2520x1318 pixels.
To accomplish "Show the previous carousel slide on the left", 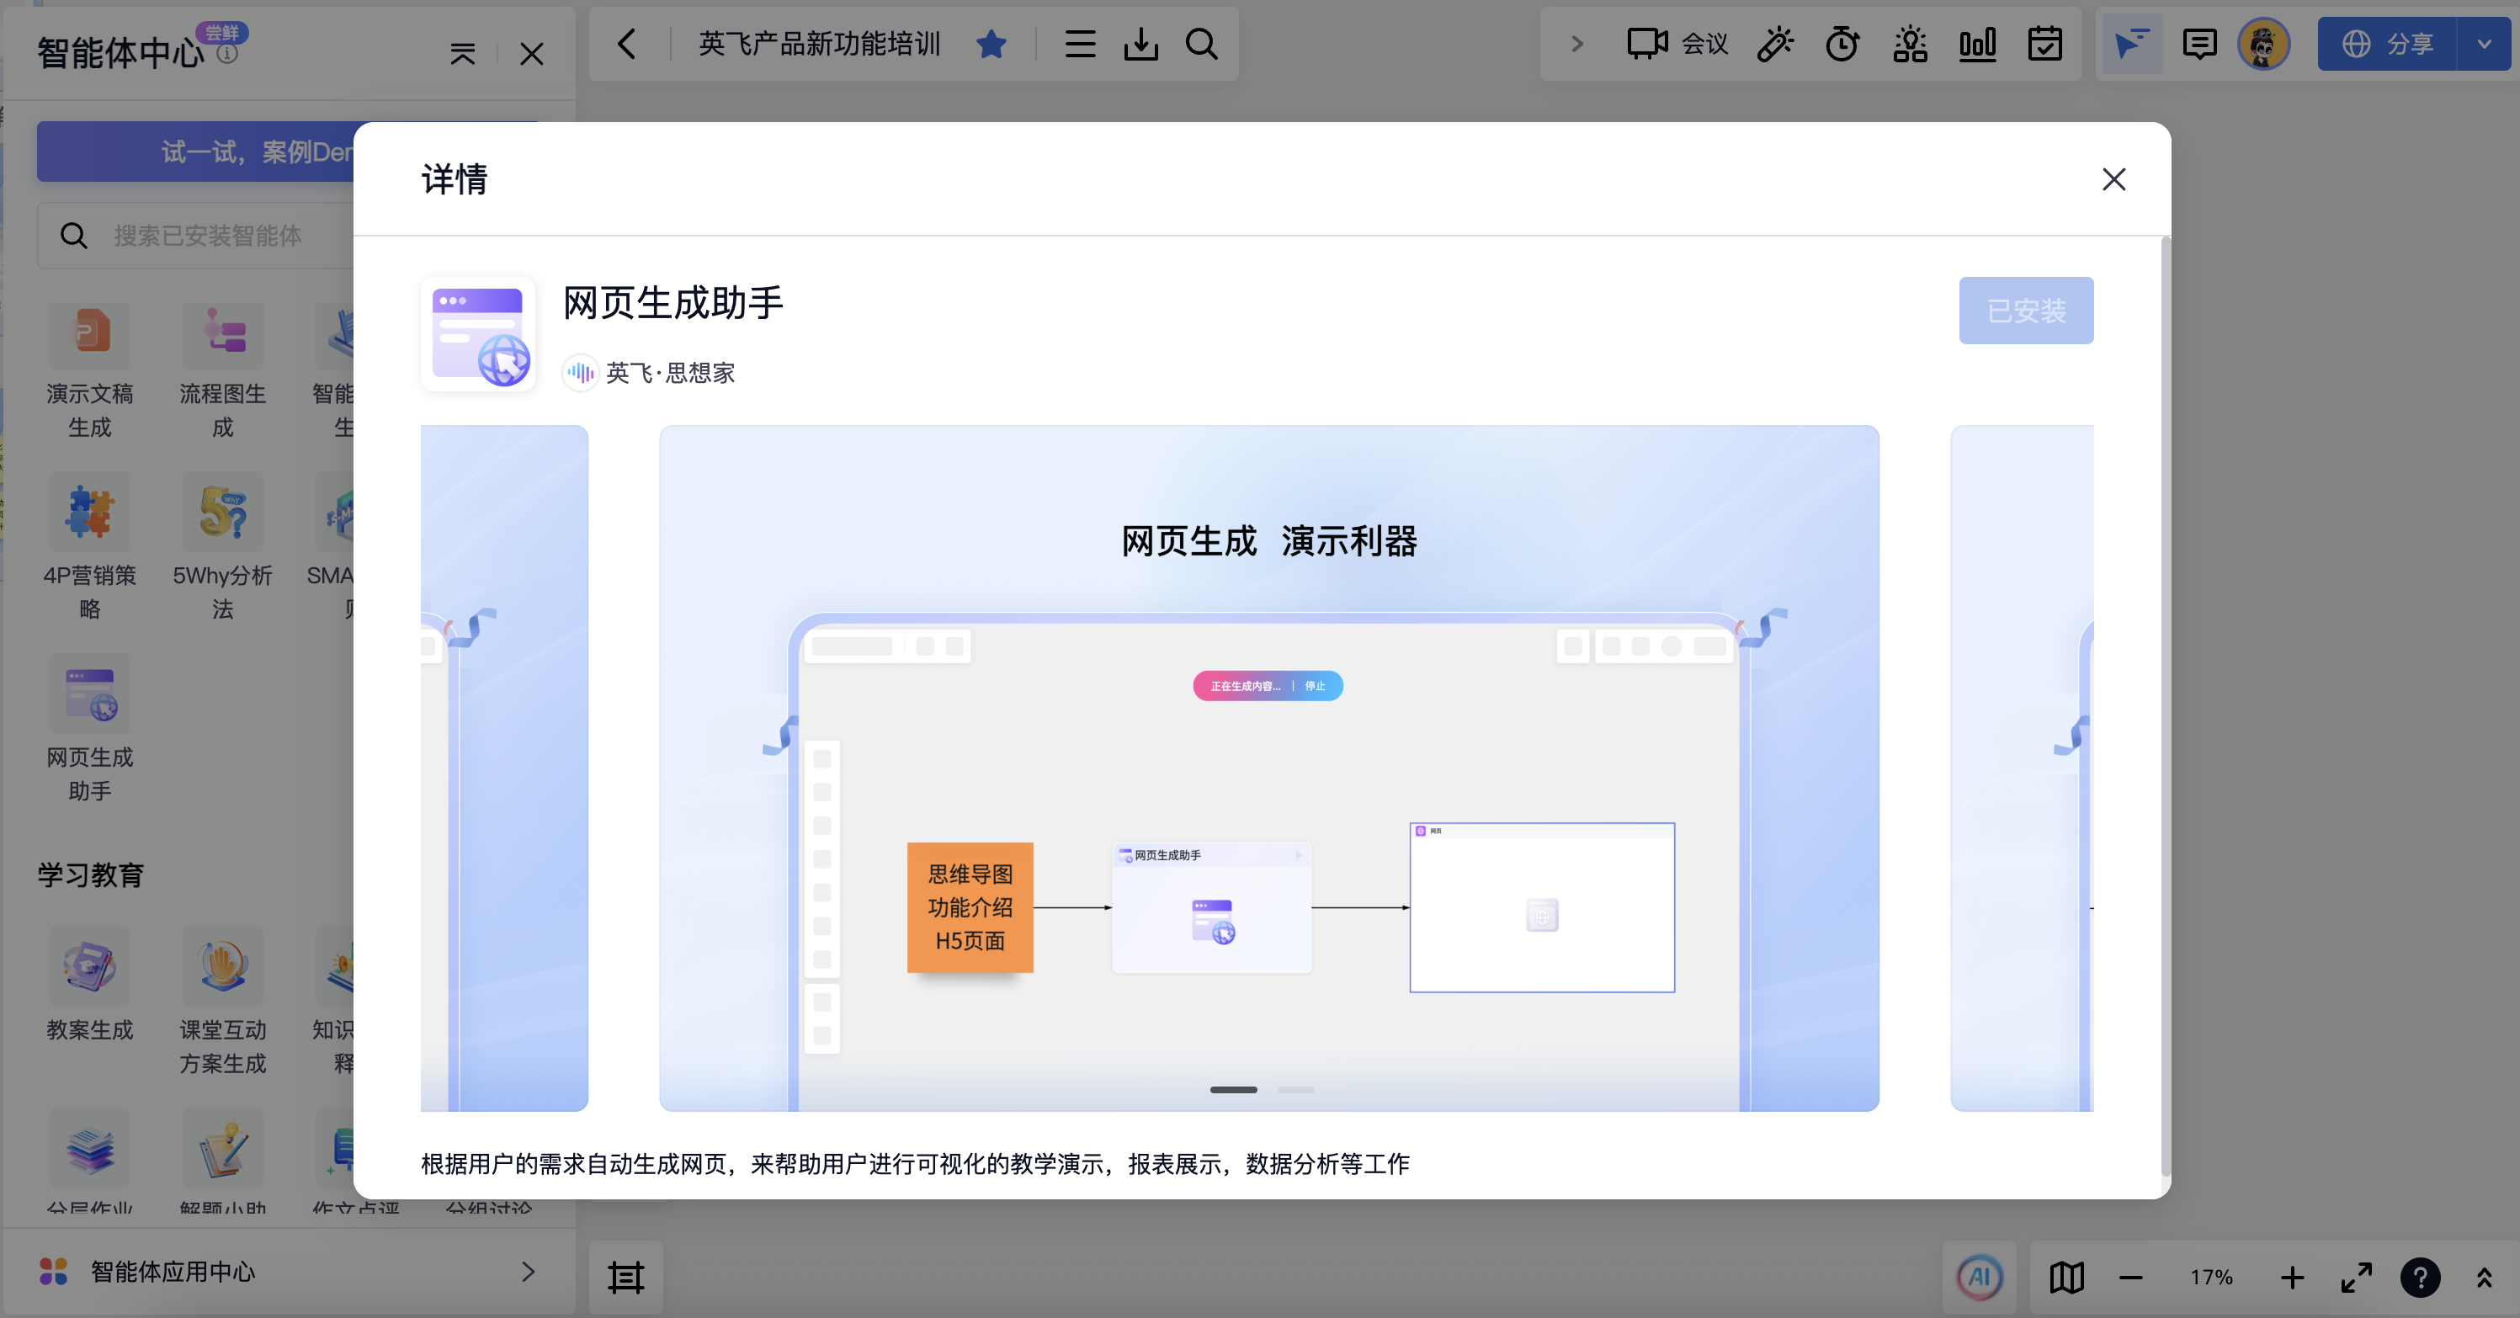I will pos(504,768).
